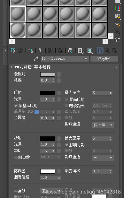
Task: Toggle Show Shaded Material in Viewport
Action: [90, 50]
